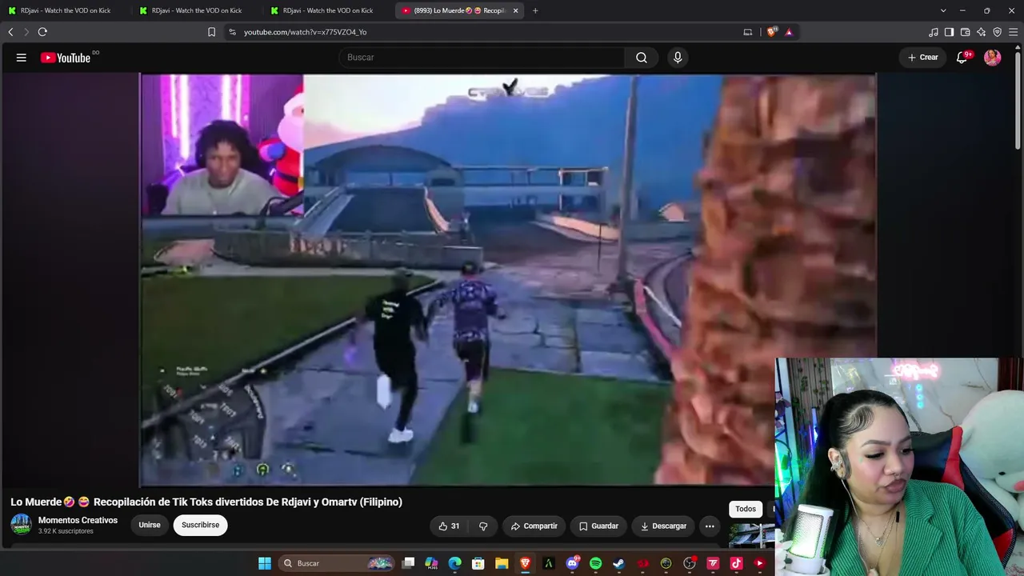Open the Brave Rewards triangle icon

[x=789, y=32]
